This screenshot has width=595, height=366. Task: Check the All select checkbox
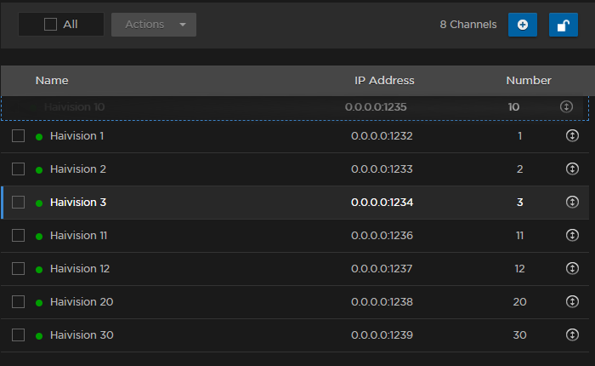pyautogui.click(x=51, y=25)
